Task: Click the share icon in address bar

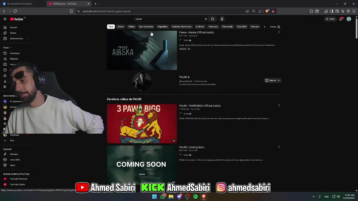Action: point(260,11)
